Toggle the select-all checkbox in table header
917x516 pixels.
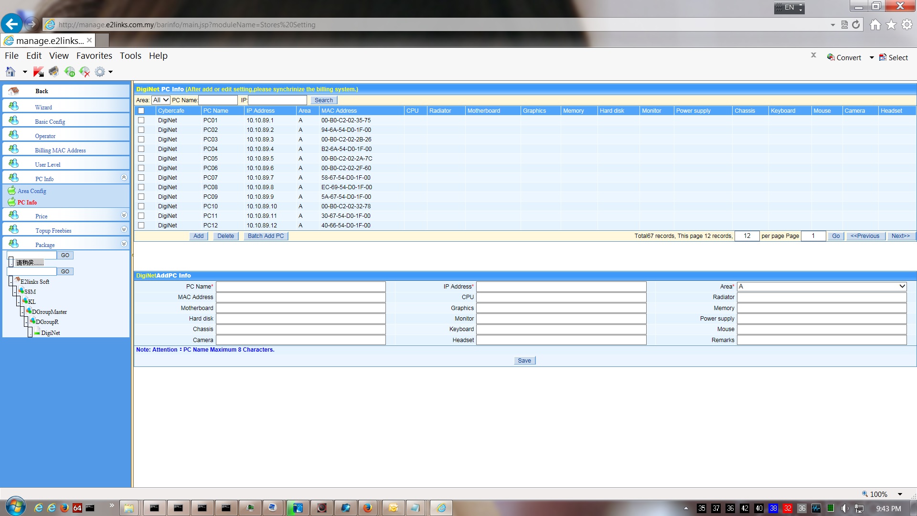(x=141, y=111)
